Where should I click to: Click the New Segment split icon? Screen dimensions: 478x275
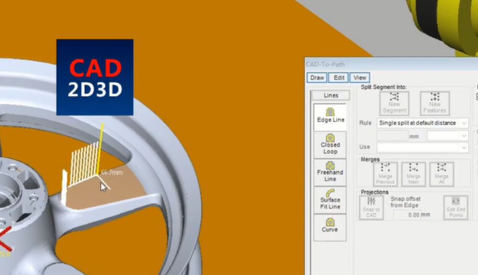[x=394, y=103]
